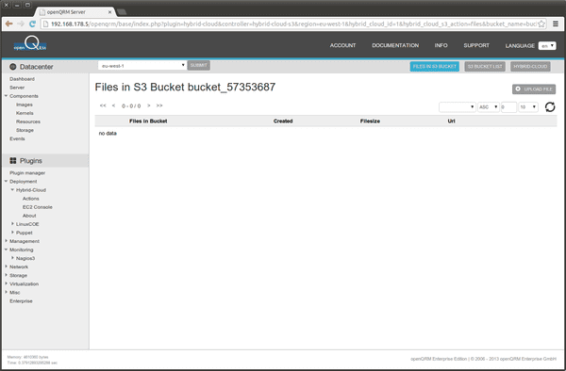
Task: Bookmark page with the star icon
Action: pyautogui.click(x=541, y=24)
